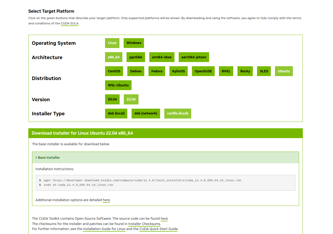
Task: Open CUDA Quick Start Guide link
Action: click(x=159, y=229)
